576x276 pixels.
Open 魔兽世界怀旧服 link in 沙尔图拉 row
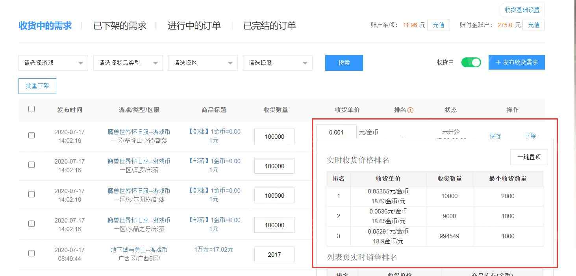(139, 191)
